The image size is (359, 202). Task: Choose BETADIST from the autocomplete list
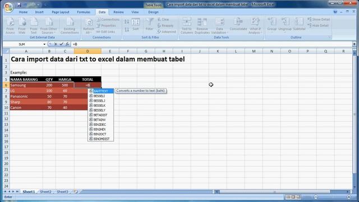pos(101,115)
